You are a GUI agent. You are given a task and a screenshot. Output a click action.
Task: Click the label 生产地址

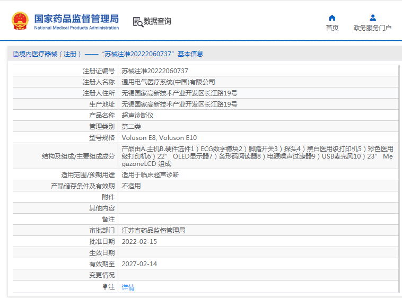(102, 104)
